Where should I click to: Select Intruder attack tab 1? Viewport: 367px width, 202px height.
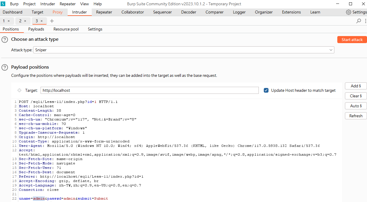coord(4,21)
